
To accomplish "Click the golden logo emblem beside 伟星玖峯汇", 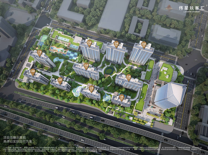I will [169, 8].
